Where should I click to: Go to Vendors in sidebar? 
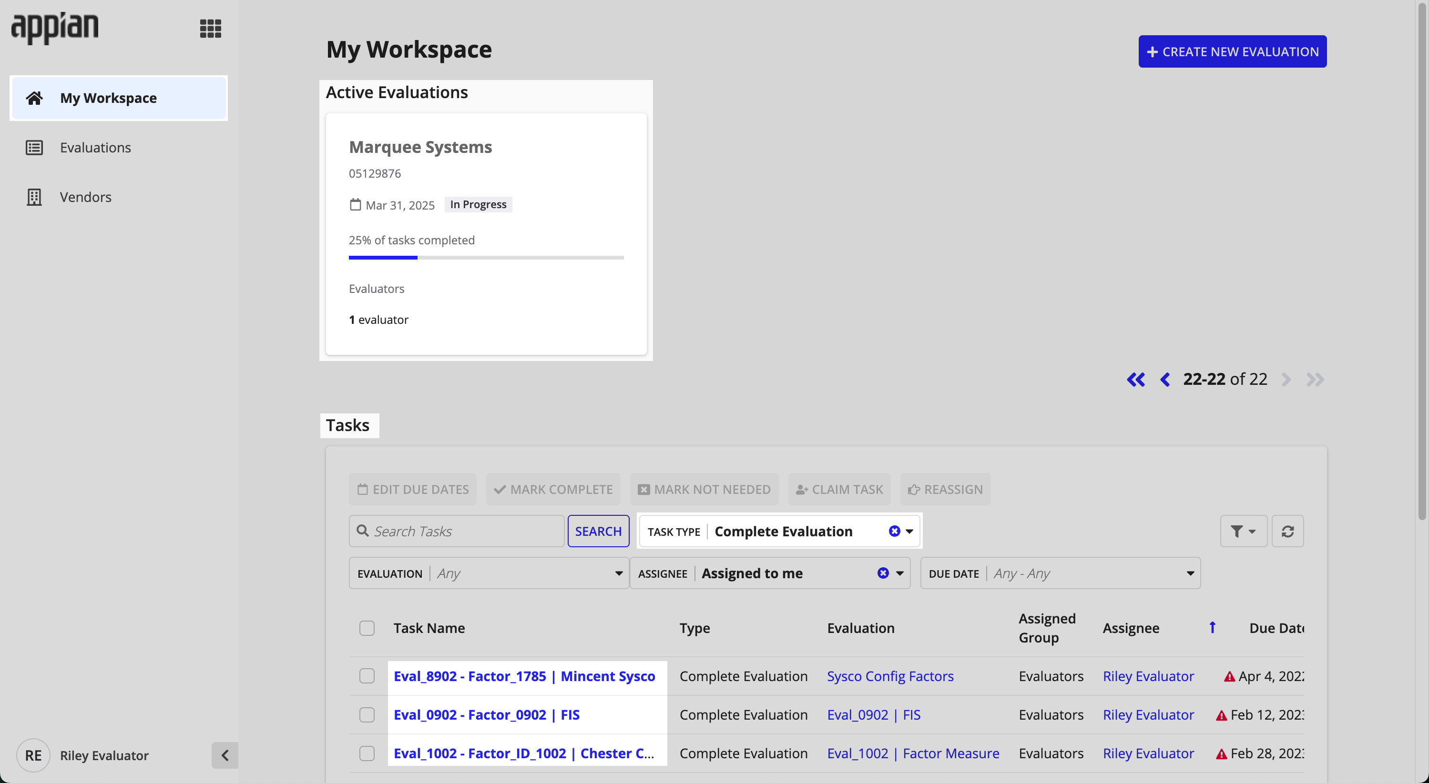point(119,197)
